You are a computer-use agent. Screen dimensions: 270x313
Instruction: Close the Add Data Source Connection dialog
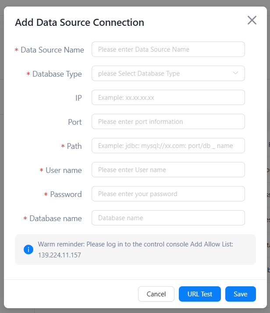pos(252,20)
